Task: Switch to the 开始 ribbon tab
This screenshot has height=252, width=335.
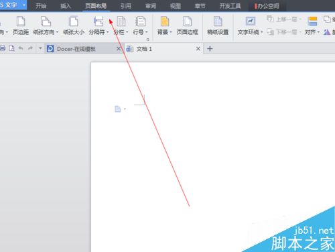Action: (41, 6)
